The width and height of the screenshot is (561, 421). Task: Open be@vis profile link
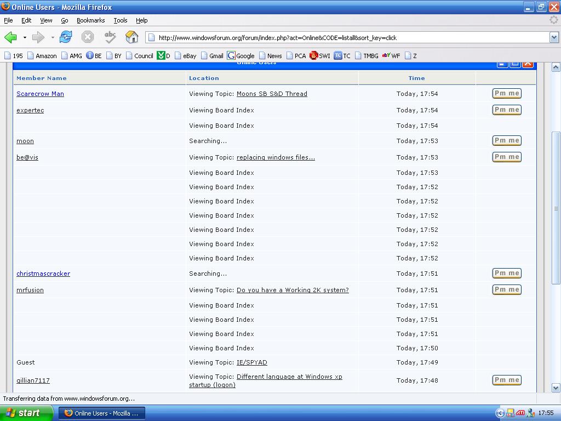coord(27,157)
